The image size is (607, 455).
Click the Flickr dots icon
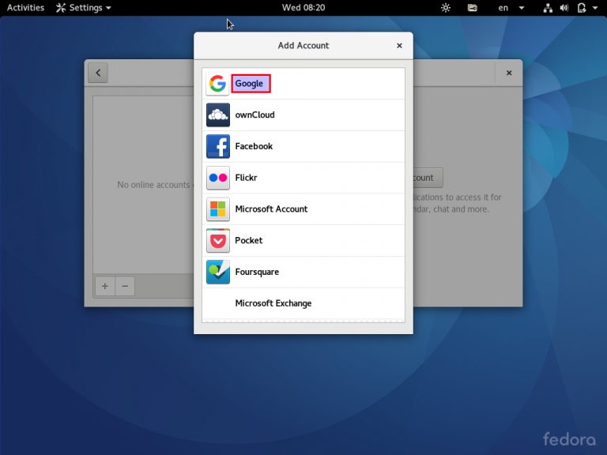click(217, 178)
